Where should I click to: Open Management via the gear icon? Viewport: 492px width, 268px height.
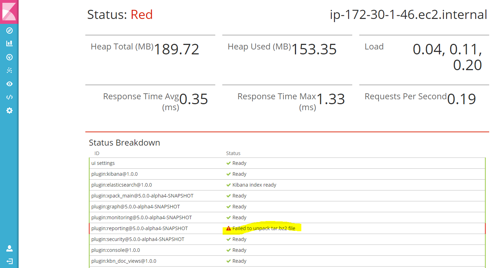coord(9,110)
